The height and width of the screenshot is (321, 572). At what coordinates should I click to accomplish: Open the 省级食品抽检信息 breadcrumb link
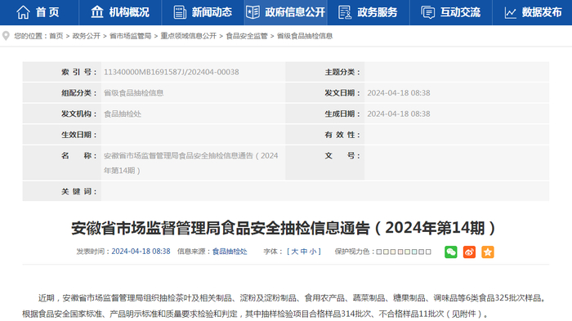click(x=305, y=36)
